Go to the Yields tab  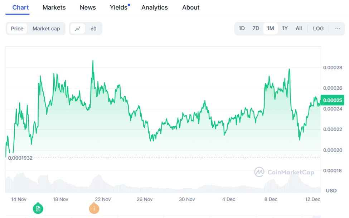(119, 8)
